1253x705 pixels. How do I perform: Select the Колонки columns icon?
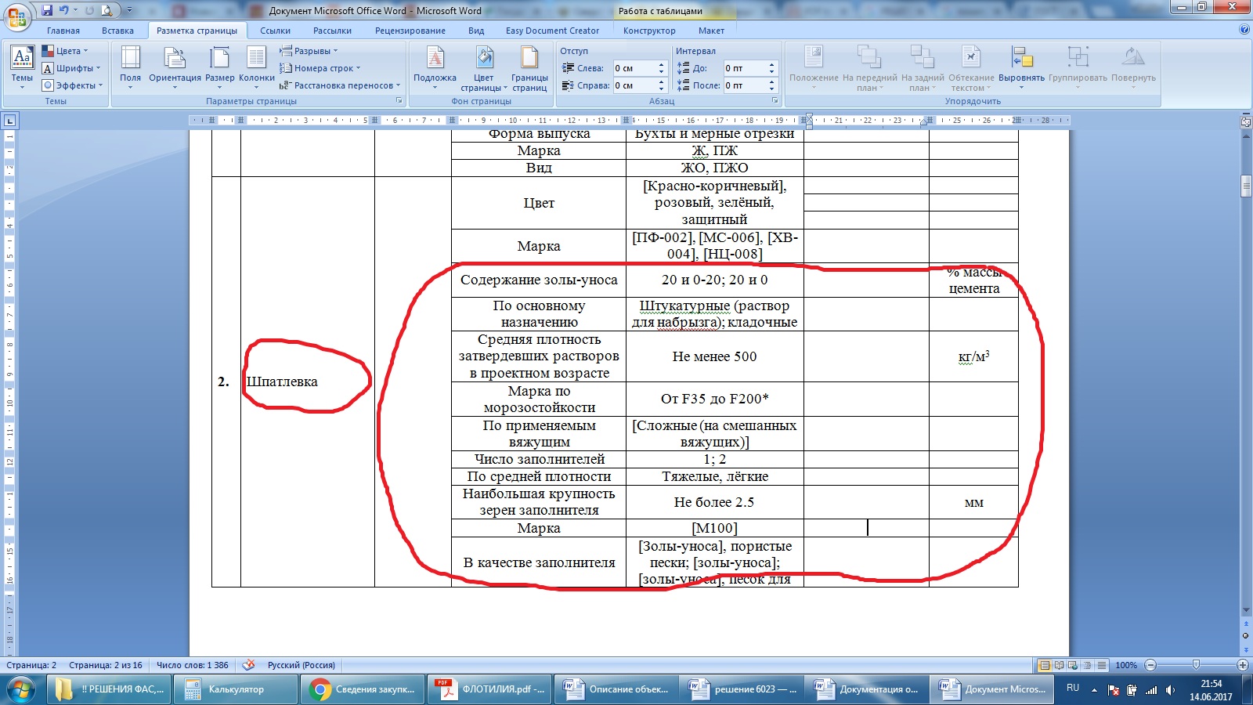point(256,64)
